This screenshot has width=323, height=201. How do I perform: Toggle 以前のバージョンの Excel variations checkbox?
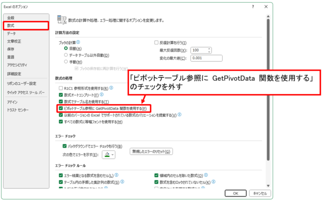click(x=61, y=115)
